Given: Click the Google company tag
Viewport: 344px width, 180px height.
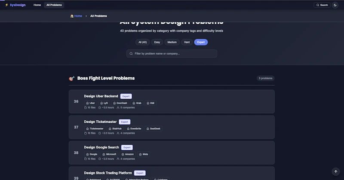Looking at the screenshot, I should [x=92, y=154].
